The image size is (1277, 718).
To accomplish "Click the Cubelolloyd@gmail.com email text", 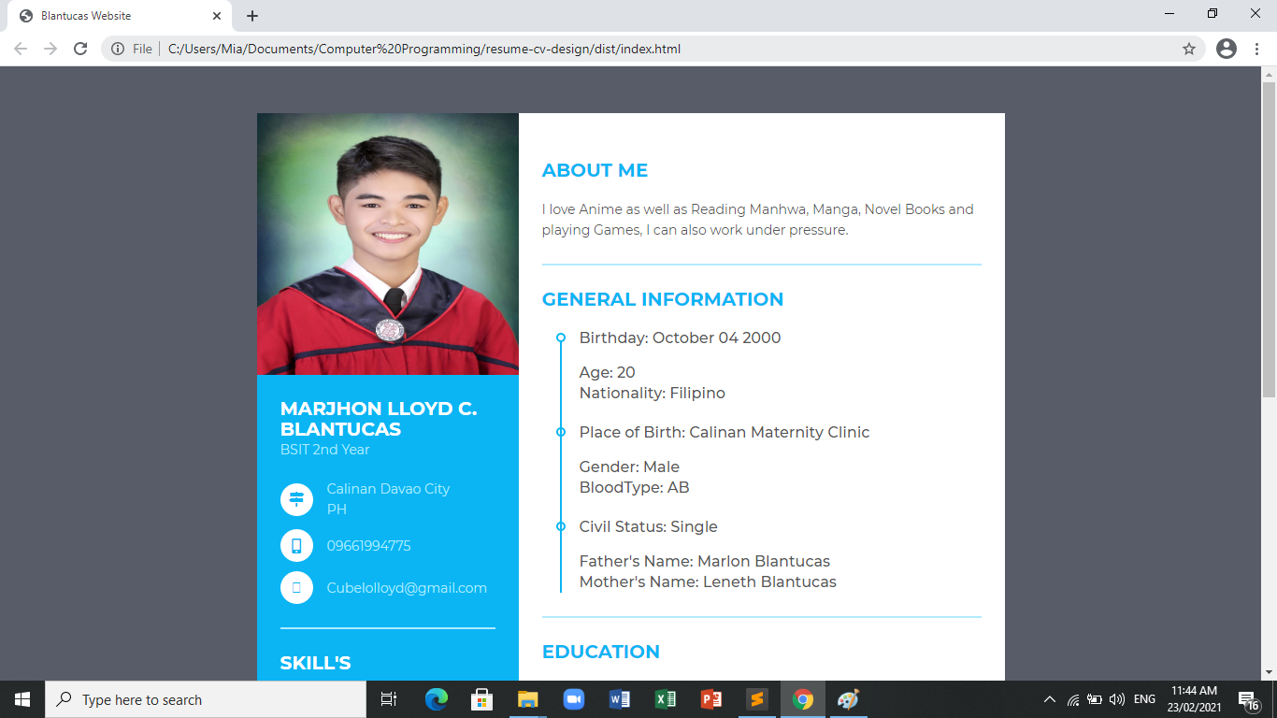I will click(407, 588).
